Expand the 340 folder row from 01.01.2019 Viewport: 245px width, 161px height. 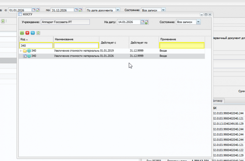tap(21, 51)
